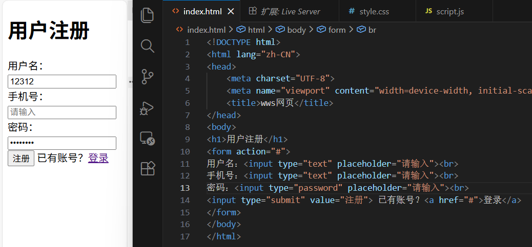Click the 手机号 input field in the browser preview
The height and width of the screenshot is (247, 532).
pyautogui.click(x=62, y=113)
